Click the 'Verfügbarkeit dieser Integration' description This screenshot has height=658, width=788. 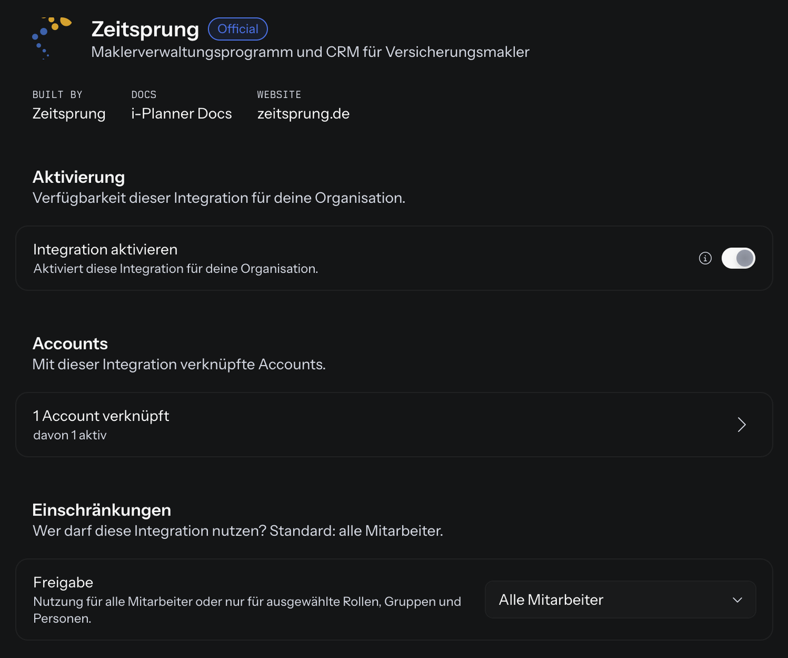click(219, 198)
